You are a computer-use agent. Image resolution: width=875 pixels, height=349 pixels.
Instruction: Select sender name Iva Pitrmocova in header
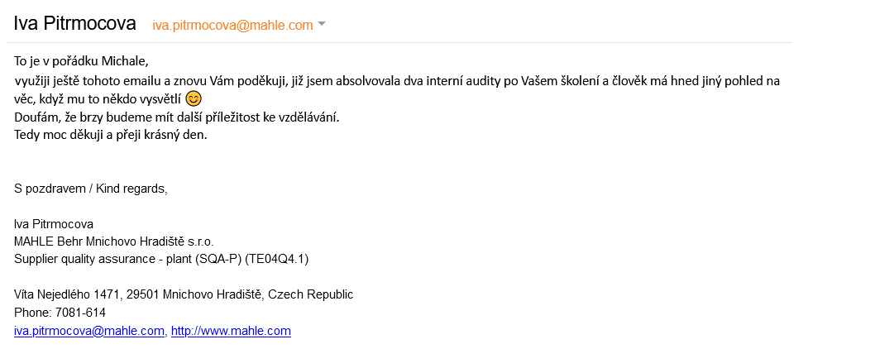(74, 23)
